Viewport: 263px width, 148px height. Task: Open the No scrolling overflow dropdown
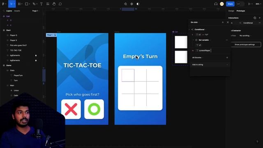click(245, 36)
